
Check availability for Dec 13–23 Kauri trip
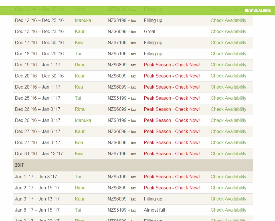point(228,32)
